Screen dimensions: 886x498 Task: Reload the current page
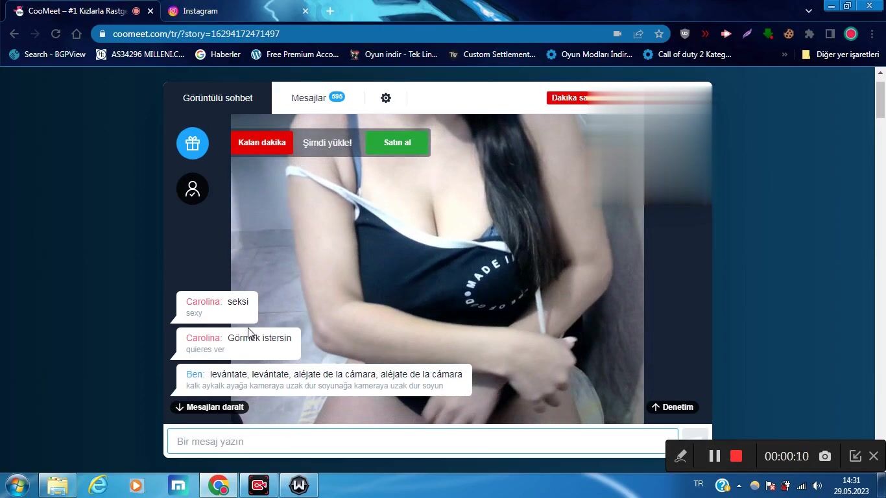tap(56, 34)
